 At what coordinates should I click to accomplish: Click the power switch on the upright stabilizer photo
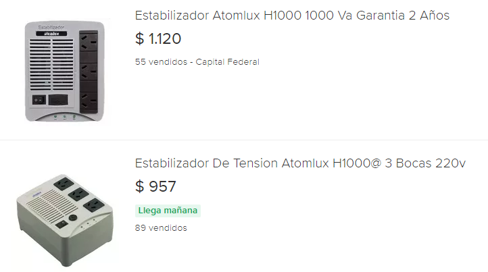pos(39,100)
